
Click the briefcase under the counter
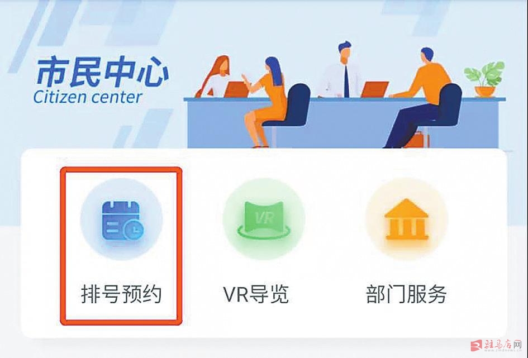coord(417,139)
